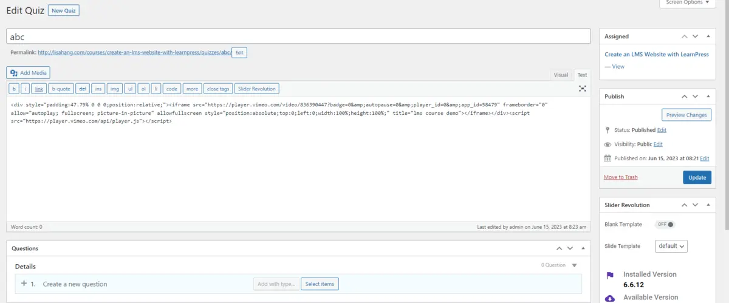This screenshot has height=303, width=729.
Task: Move Questions box up
Action: click(559, 248)
